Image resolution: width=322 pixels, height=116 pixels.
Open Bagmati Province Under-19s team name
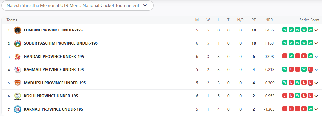(x=54, y=70)
